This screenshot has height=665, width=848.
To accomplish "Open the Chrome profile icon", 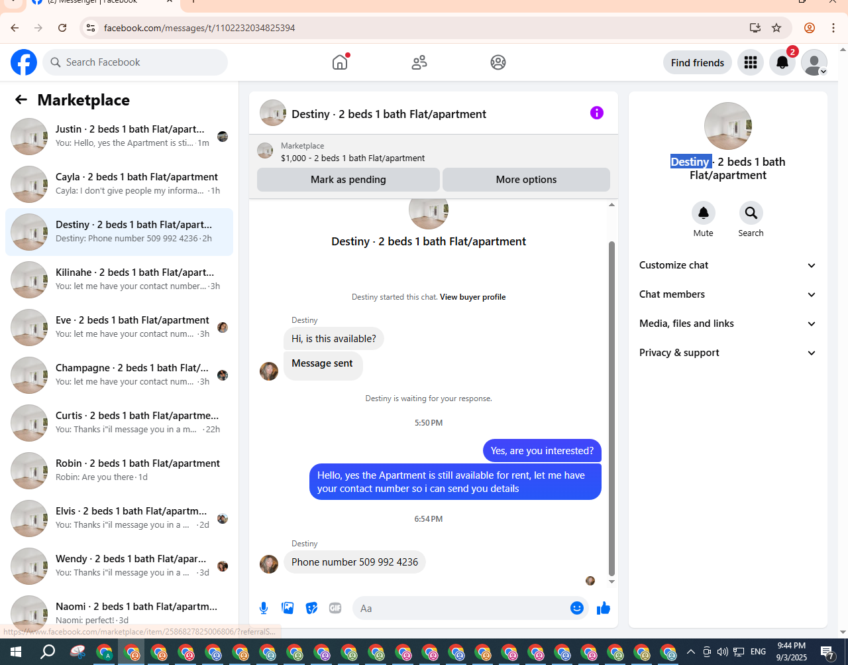I will [x=810, y=28].
